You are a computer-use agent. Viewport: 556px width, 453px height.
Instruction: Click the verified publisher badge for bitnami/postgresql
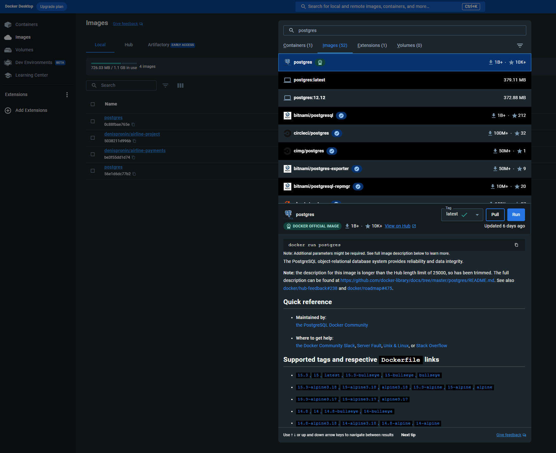tap(341, 116)
